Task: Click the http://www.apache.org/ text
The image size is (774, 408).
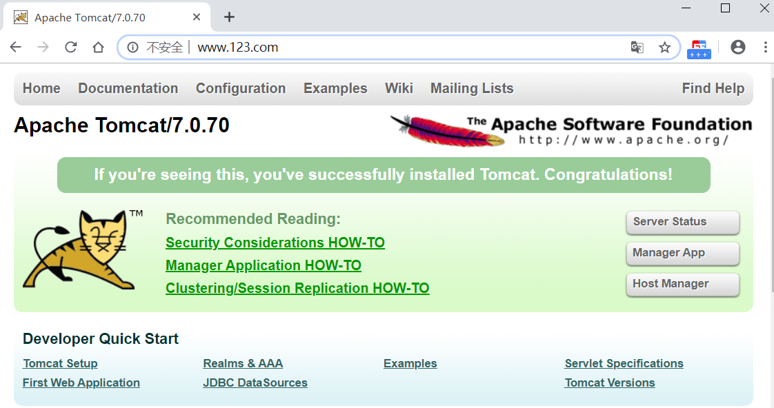Action: [x=624, y=140]
